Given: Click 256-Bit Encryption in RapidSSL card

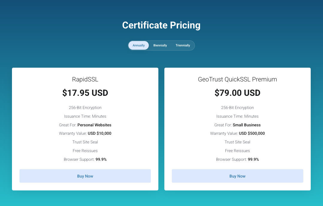Looking at the screenshot, I should point(85,107).
